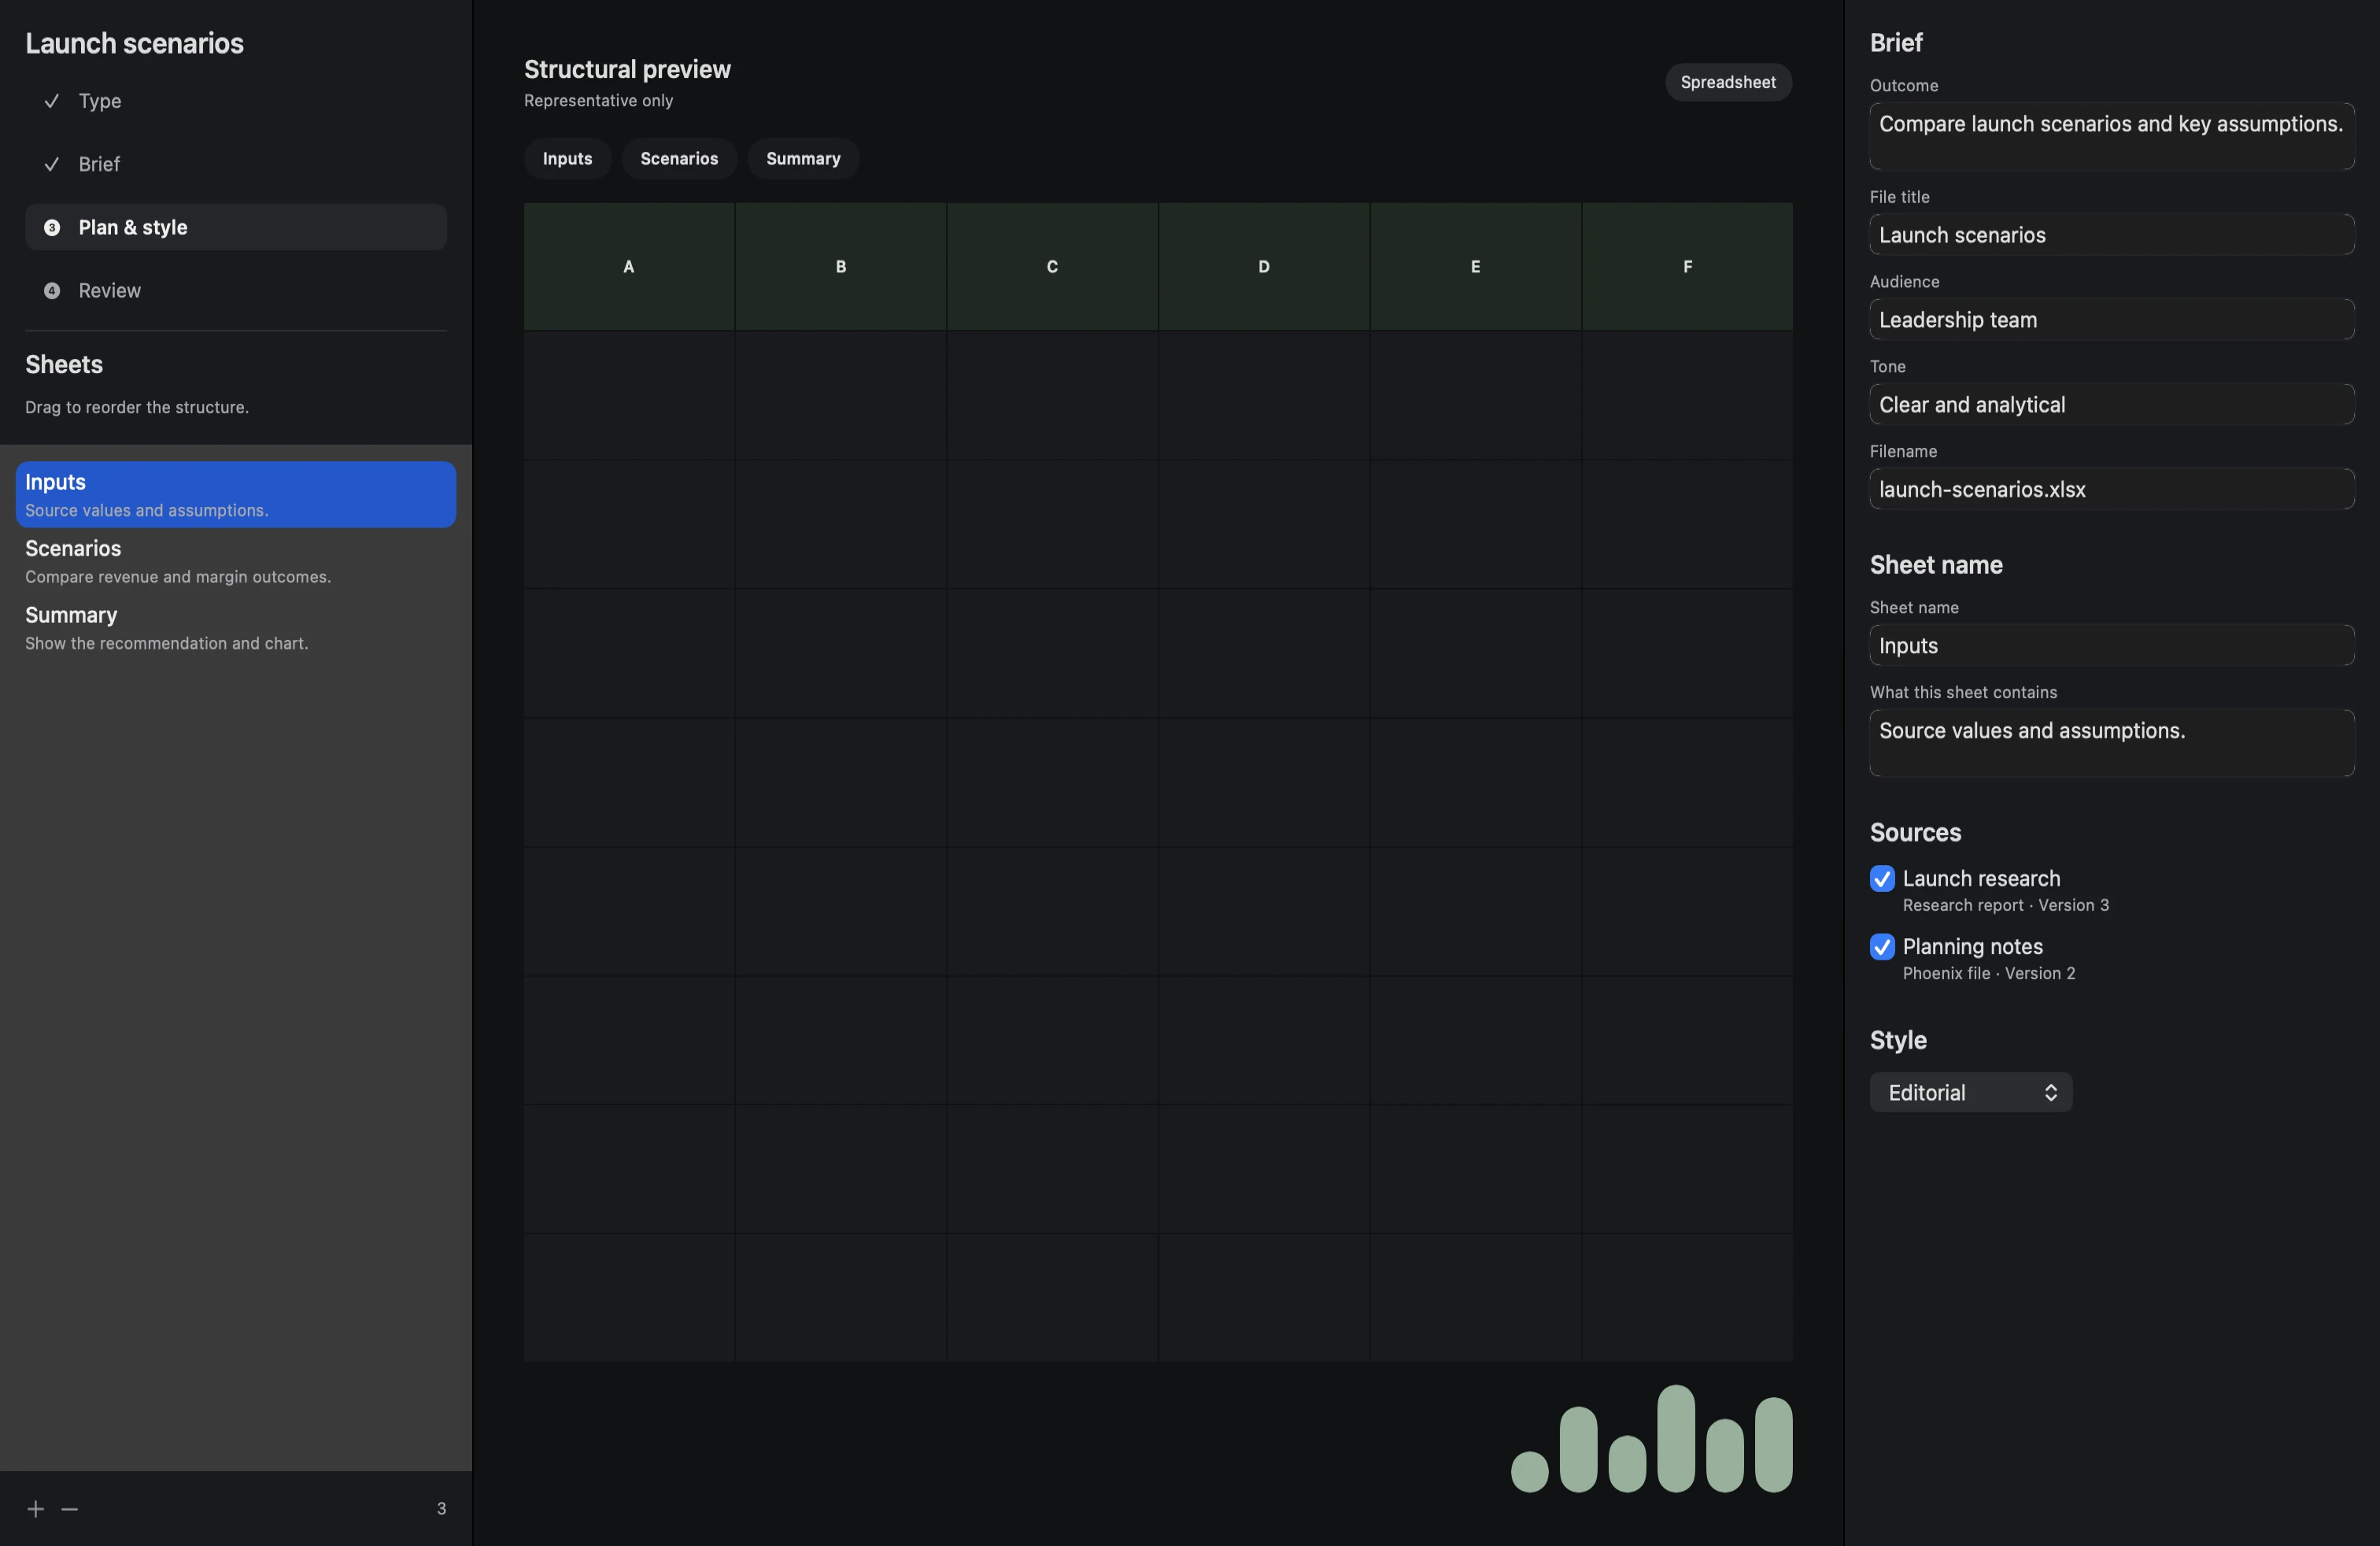Click the Audience field
Image resolution: width=2380 pixels, height=1546 pixels.
pyautogui.click(x=2112, y=320)
